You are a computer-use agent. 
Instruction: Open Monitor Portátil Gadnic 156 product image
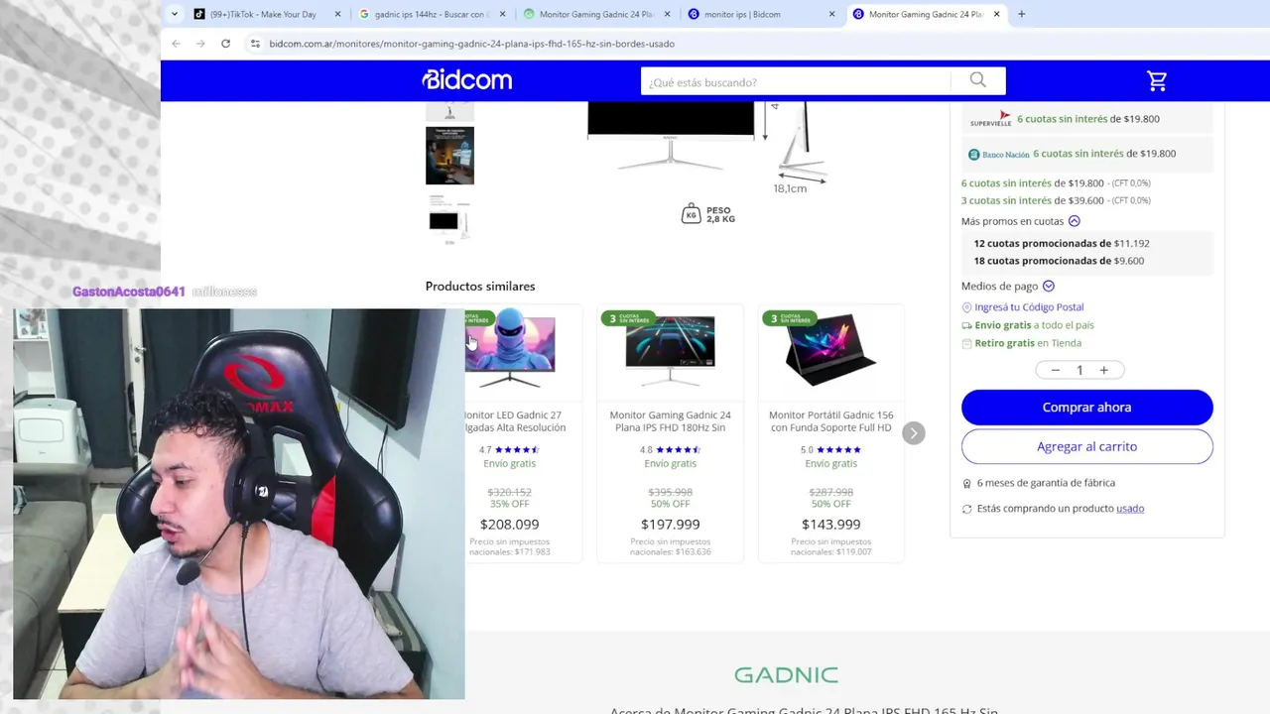click(830, 349)
